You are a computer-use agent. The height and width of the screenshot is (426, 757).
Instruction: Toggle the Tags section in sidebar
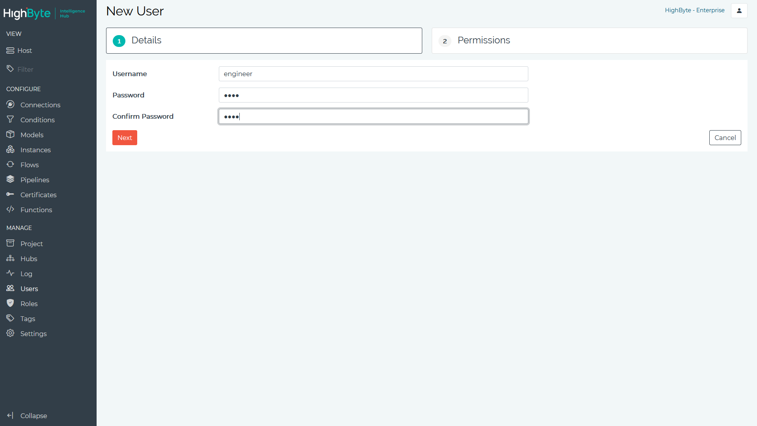(x=27, y=318)
